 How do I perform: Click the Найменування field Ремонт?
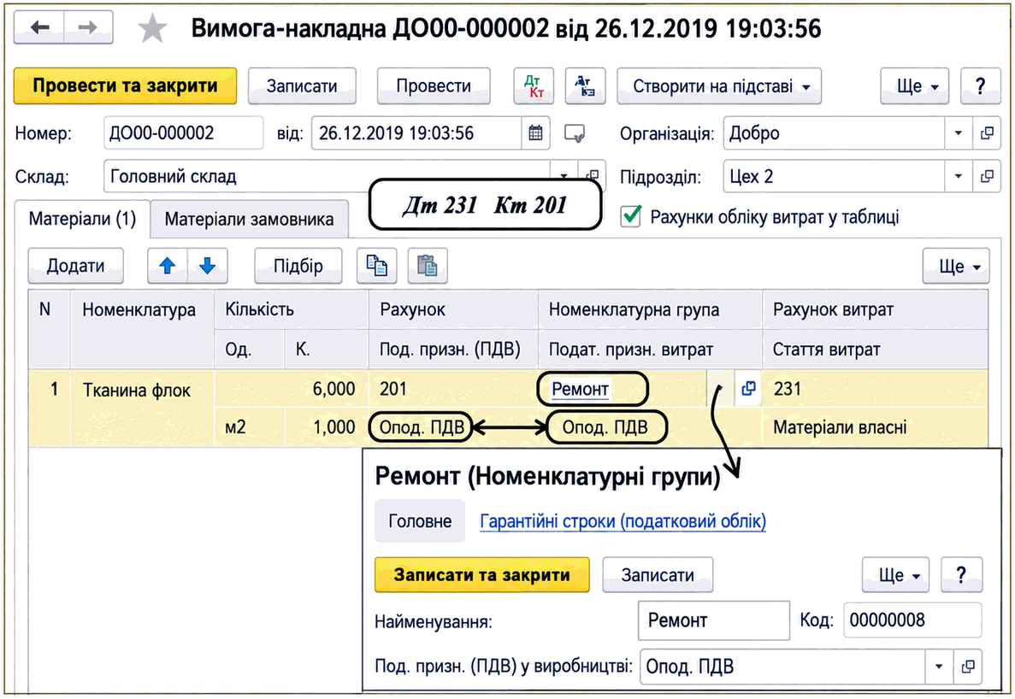[713, 620]
